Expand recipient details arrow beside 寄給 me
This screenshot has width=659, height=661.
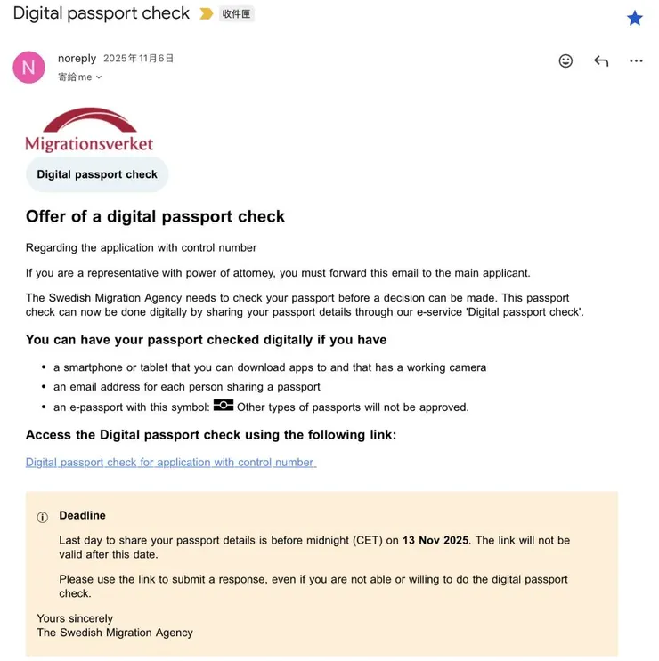[99, 77]
